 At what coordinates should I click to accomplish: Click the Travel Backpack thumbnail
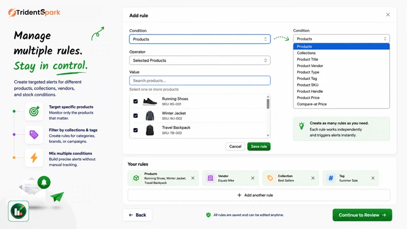pos(150,130)
